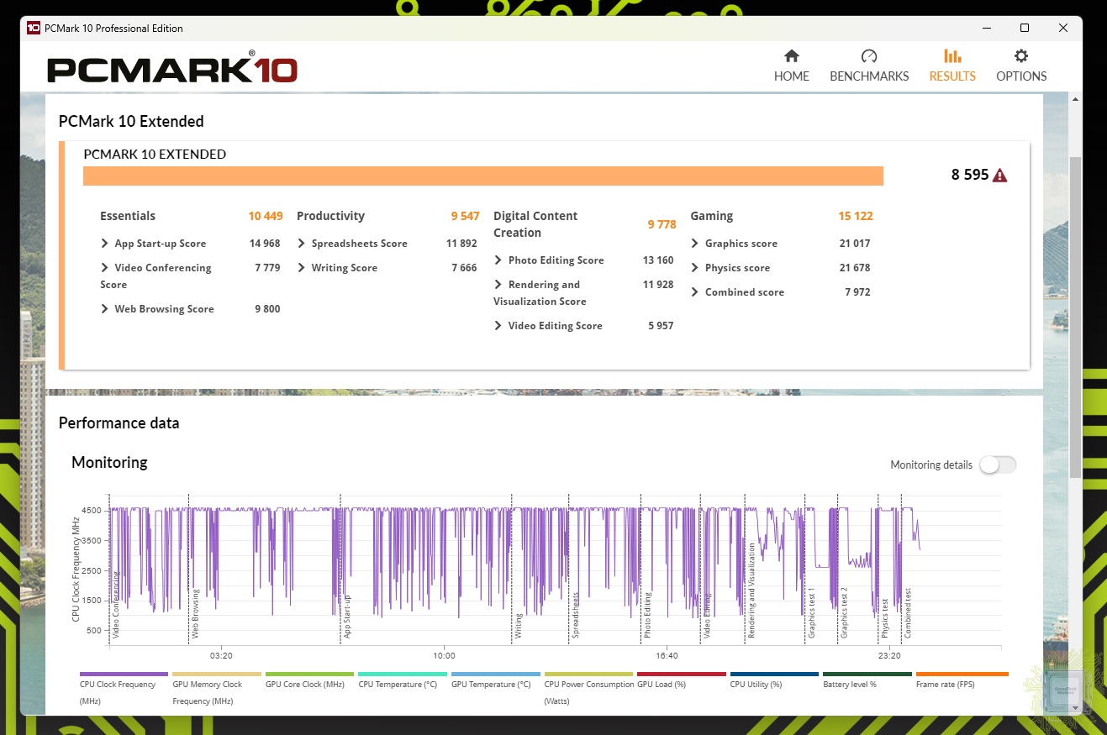Image resolution: width=1107 pixels, height=735 pixels.
Task: Click the scrollbar down arrow
Action: pos(1075,708)
